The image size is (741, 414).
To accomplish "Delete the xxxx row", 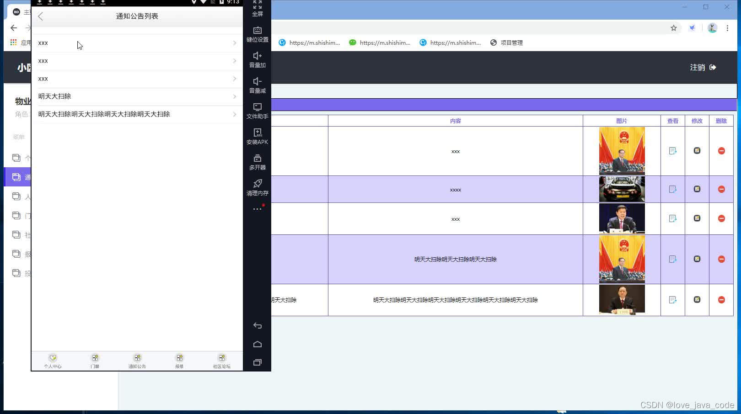I will point(721,189).
